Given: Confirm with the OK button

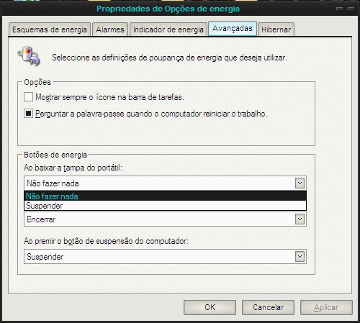Looking at the screenshot, I should (210, 307).
